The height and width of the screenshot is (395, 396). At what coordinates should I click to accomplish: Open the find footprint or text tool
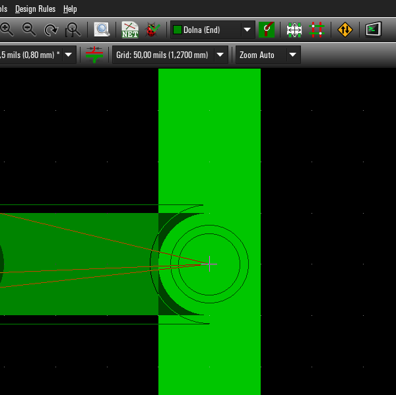[x=102, y=30]
